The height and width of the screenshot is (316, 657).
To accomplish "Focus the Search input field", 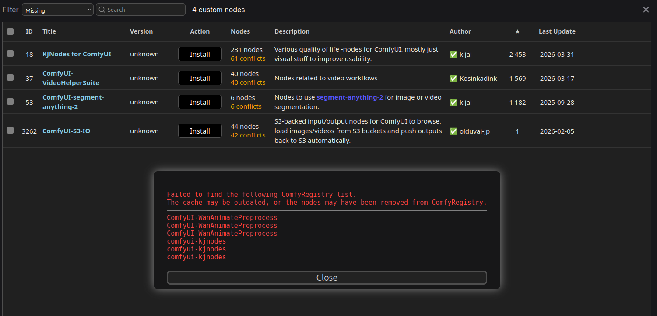I will click(144, 10).
